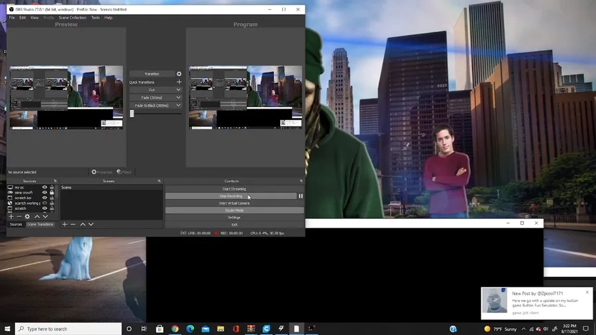The width and height of the screenshot is (596, 335).
Task: Open File Explorer from taskbar
Action: pos(221,329)
